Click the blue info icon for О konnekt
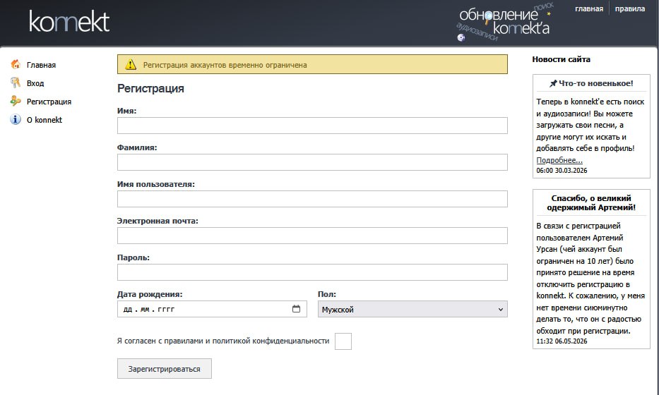 click(x=16, y=119)
